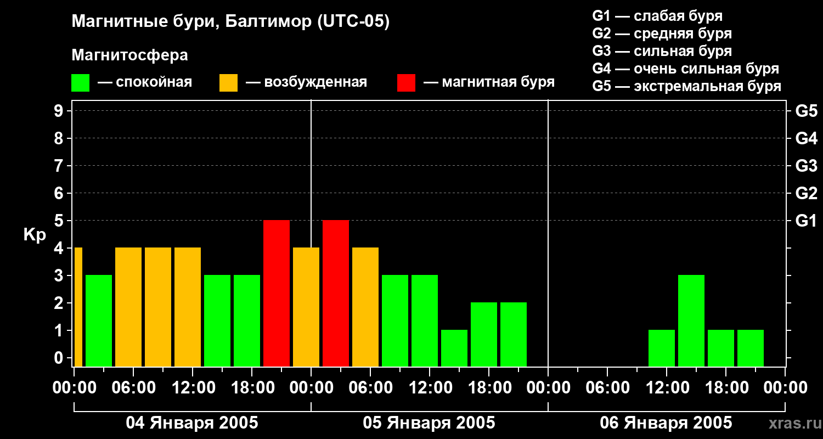Click the first green bar on 06 January
This screenshot has width=823, height=439.
pyautogui.click(x=662, y=348)
